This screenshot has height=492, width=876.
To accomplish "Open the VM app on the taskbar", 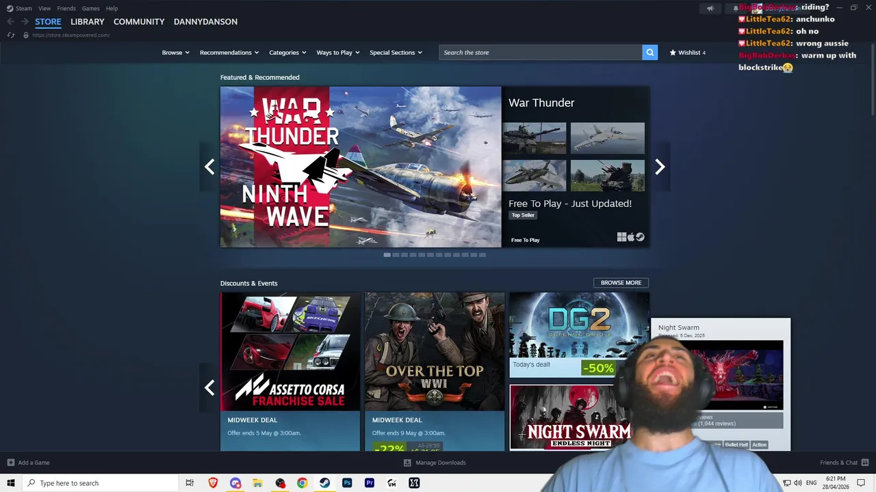I will coord(391,483).
